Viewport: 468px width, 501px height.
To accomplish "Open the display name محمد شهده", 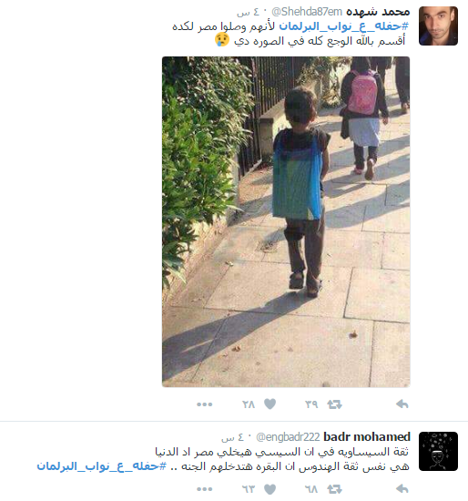I will [x=378, y=12].
